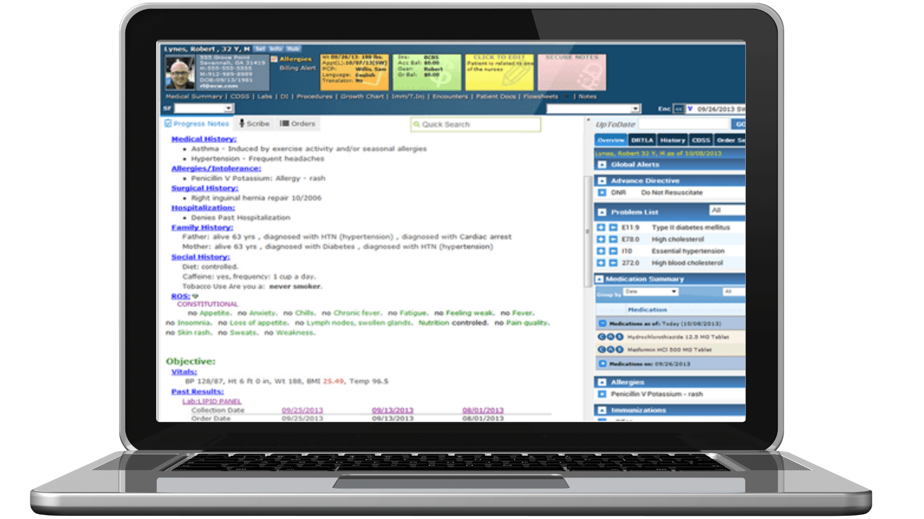The height and width of the screenshot is (519, 924).
Task: Collapse the Advance Directive section
Action: tap(602, 181)
